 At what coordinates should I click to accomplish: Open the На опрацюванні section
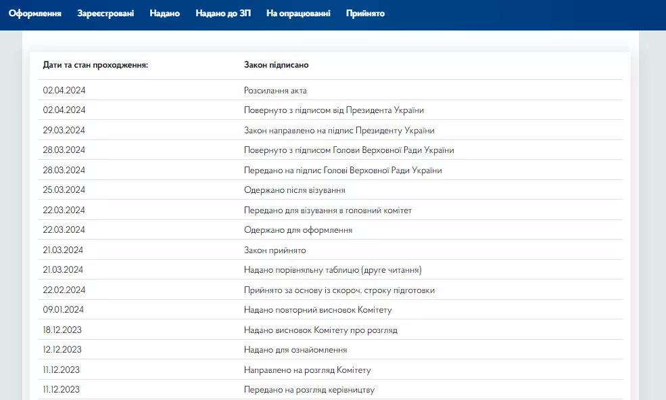tap(297, 13)
